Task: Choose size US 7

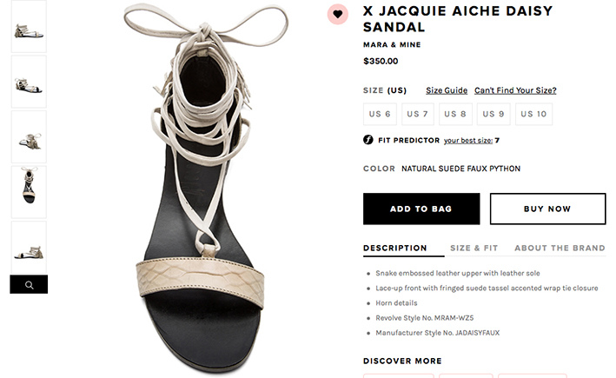Action: (418, 114)
